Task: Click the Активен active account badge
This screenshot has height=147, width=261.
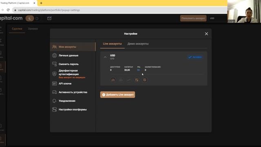Action: coord(195,57)
